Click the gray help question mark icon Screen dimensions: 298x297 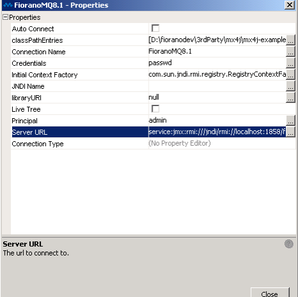(289, 244)
